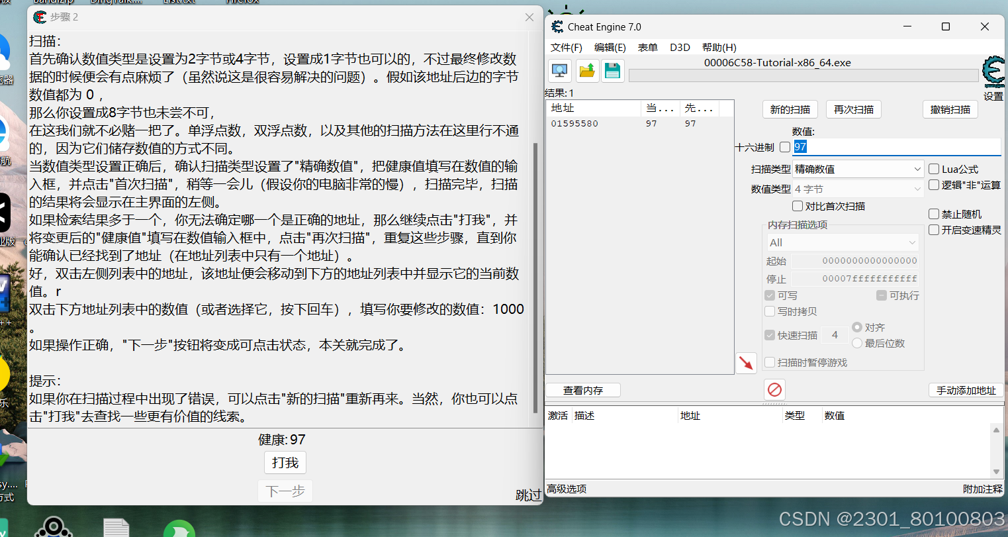Screen dimensions: 1008x537
Task: Toggle compare to first scan checkbox
Action: [798, 206]
